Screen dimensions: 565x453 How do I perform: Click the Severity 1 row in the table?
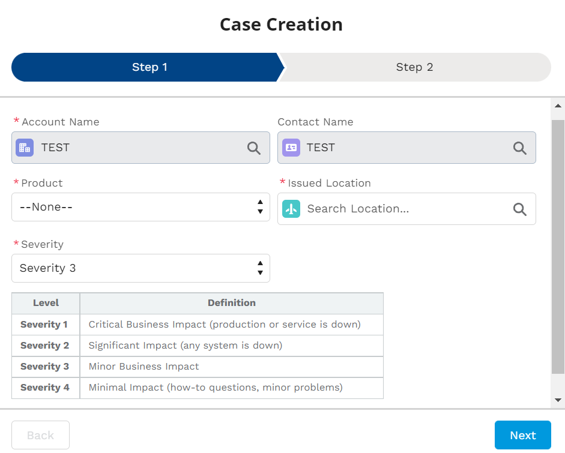(x=197, y=325)
